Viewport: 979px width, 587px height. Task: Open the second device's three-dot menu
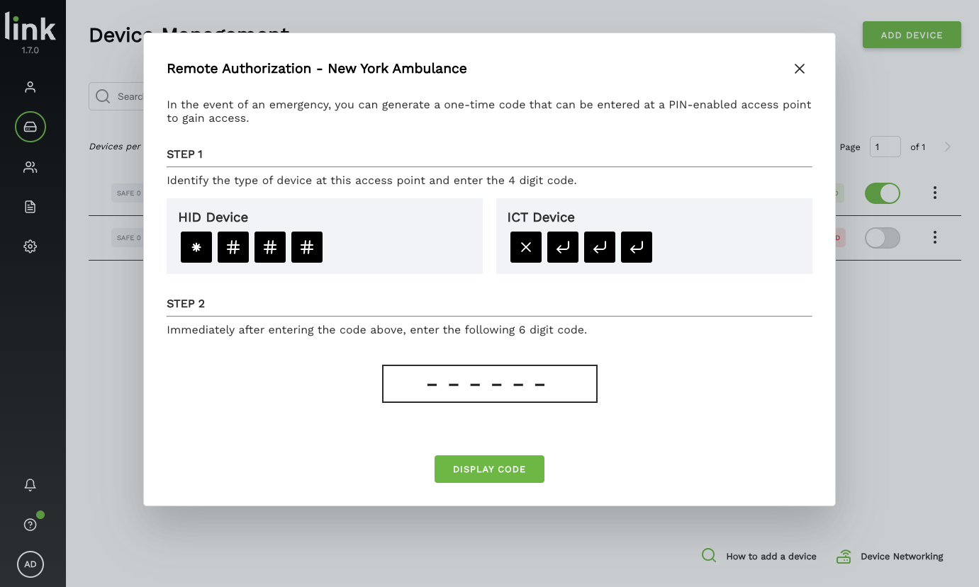(x=935, y=237)
